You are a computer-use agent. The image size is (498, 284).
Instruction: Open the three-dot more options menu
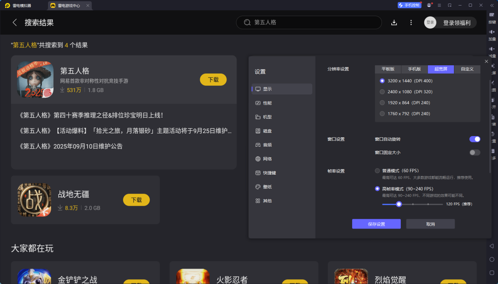411,22
